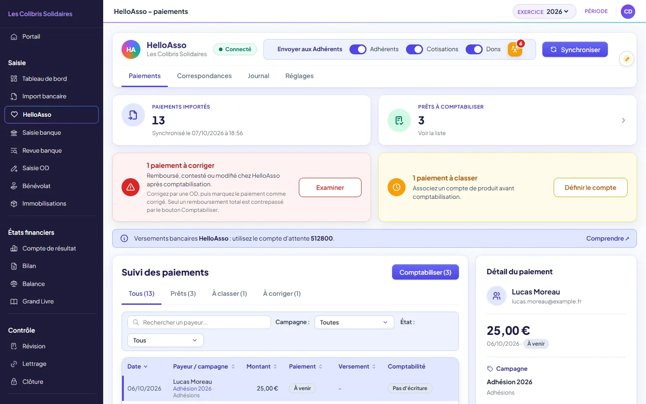This screenshot has height=404, width=646.
Task: Switch to the Journal tab
Action: tap(258, 76)
